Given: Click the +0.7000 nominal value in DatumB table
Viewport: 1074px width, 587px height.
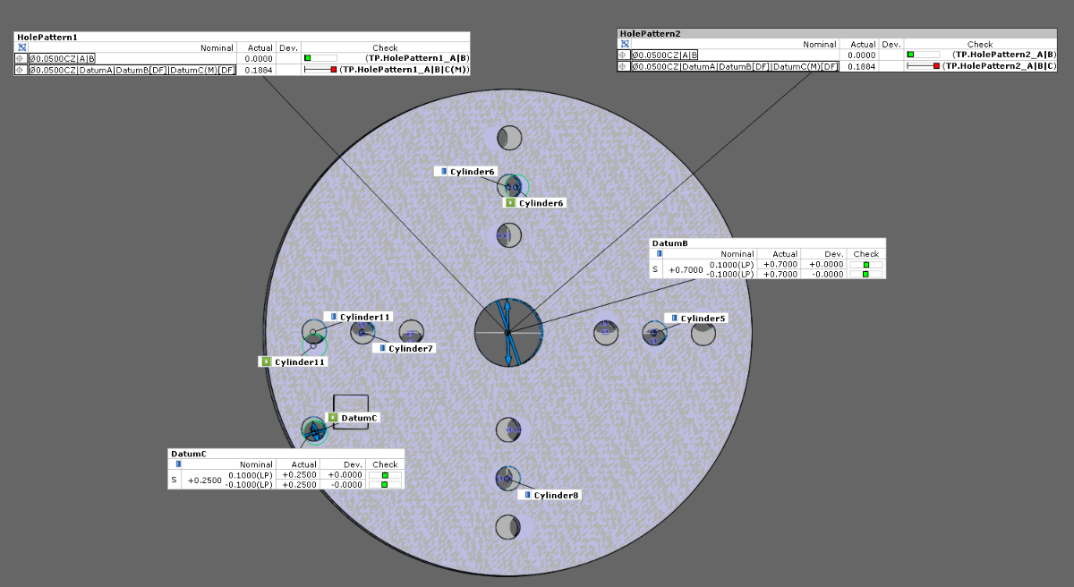Looking at the screenshot, I should (x=686, y=269).
